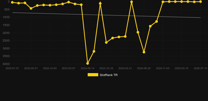Click the data point above 2022-05-31
The height and width of the screenshot is (101, 208).
(x=31, y=8)
